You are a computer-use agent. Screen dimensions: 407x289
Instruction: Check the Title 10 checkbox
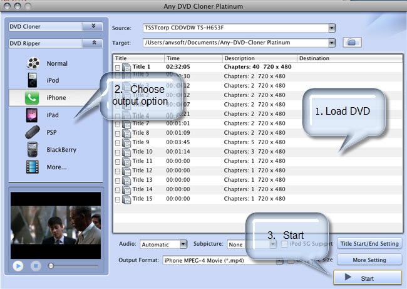(x=118, y=152)
